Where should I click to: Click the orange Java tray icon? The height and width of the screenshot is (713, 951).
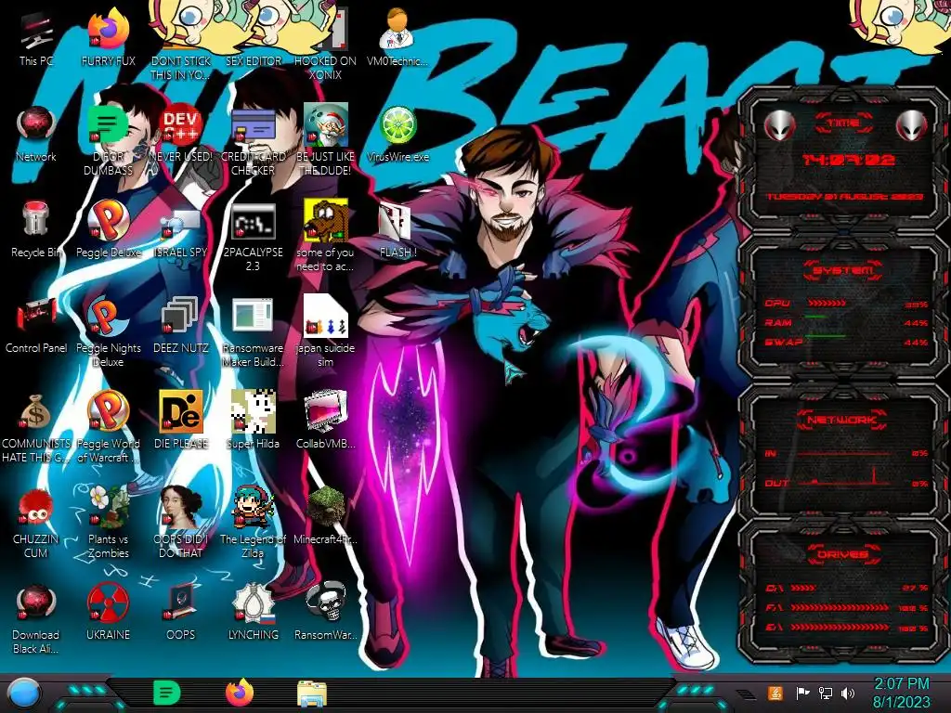click(775, 693)
